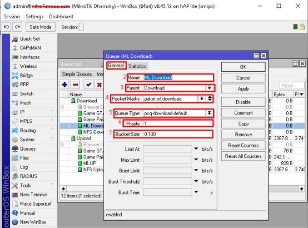This screenshot has width=308, height=228.
Task: Expand the Burst Threshold field arrow
Action: point(196,181)
